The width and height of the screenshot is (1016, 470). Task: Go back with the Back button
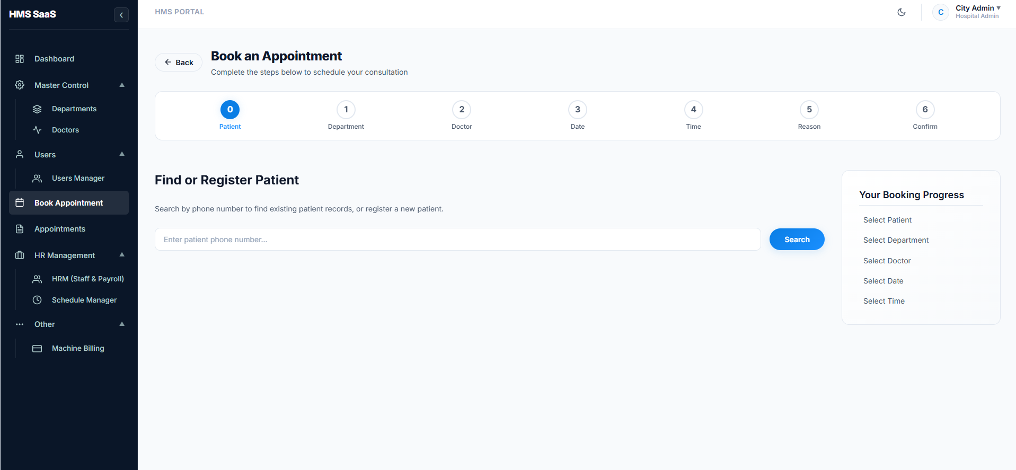coord(179,62)
